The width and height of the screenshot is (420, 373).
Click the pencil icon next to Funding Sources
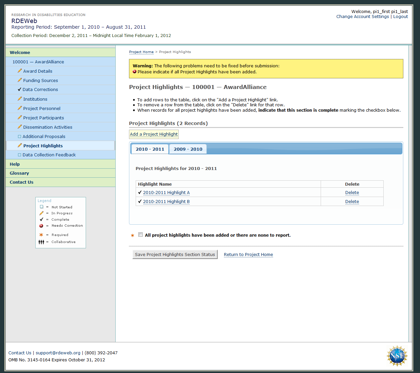coord(20,80)
